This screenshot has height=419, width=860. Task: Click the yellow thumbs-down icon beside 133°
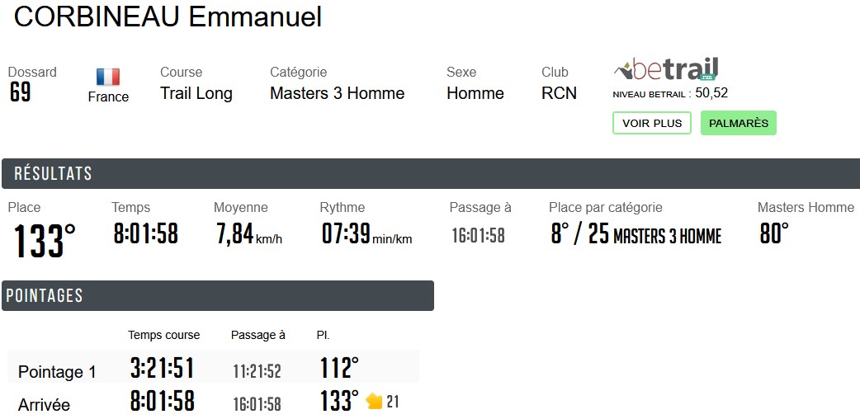pos(375,402)
